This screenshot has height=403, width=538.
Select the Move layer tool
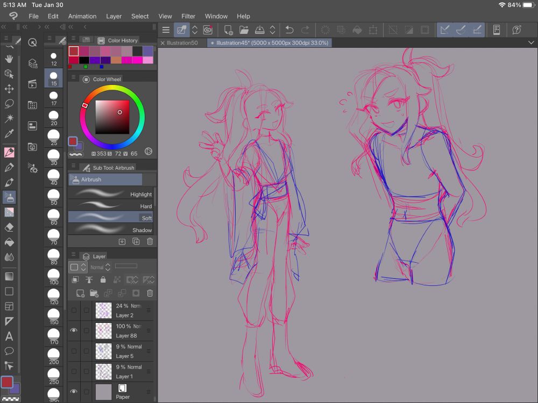(x=9, y=89)
